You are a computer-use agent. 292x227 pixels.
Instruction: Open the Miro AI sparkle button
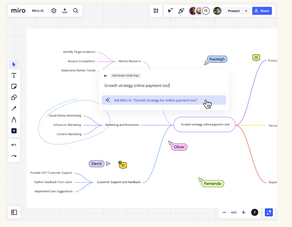(x=269, y=212)
